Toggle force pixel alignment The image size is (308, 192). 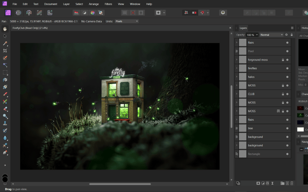pyautogui.click(x=186, y=13)
